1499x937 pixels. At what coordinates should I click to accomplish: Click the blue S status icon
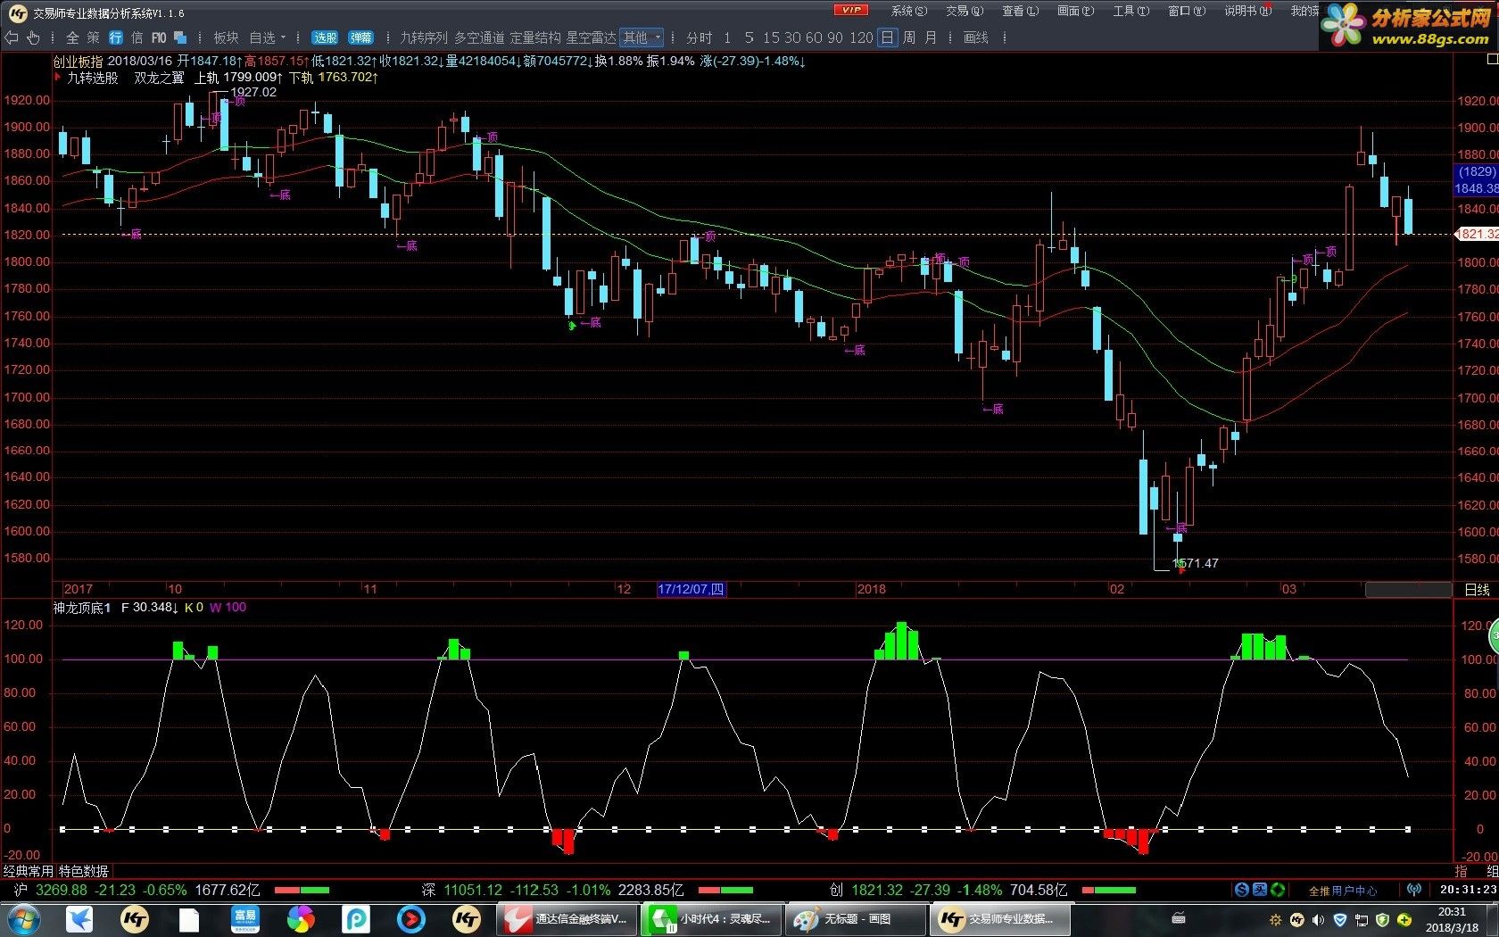(x=1242, y=890)
